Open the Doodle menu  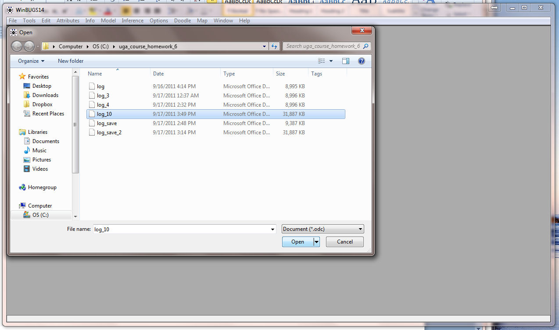pyautogui.click(x=183, y=21)
